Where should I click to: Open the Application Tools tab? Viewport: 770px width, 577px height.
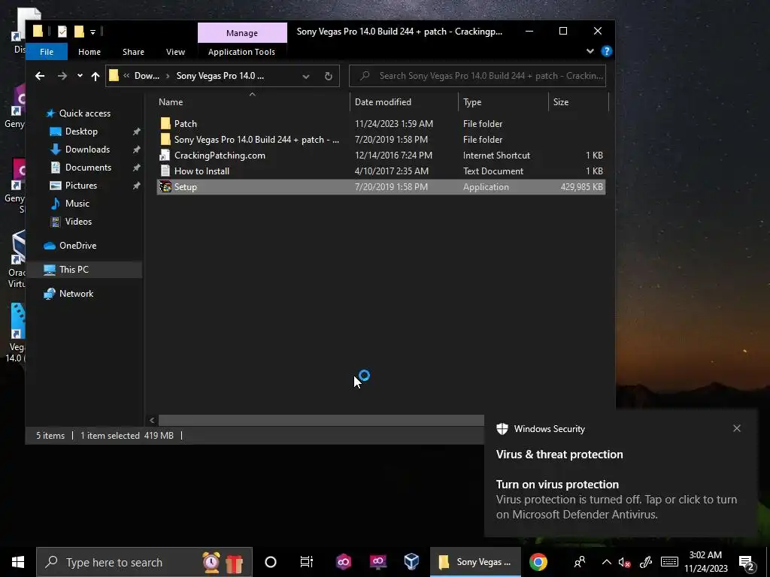coord(241,52)
